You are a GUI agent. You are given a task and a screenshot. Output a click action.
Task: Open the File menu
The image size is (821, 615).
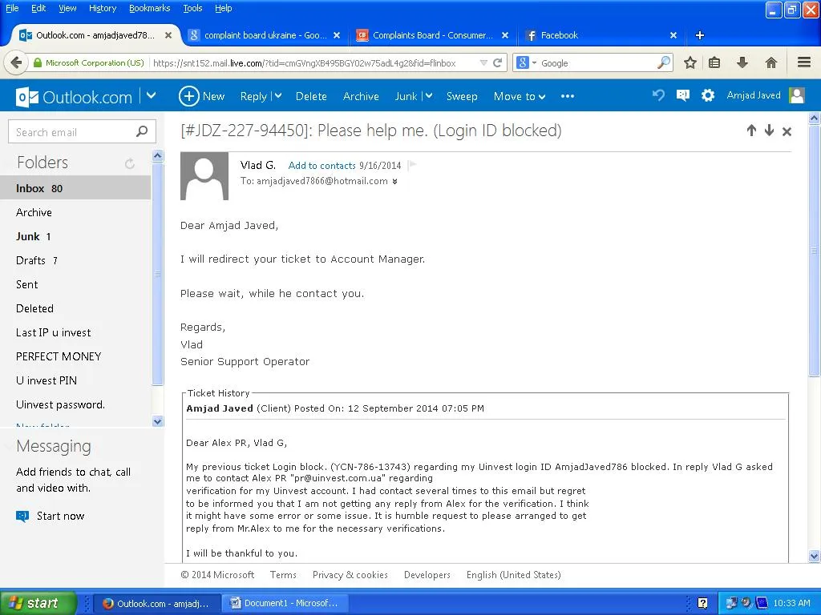12,8
